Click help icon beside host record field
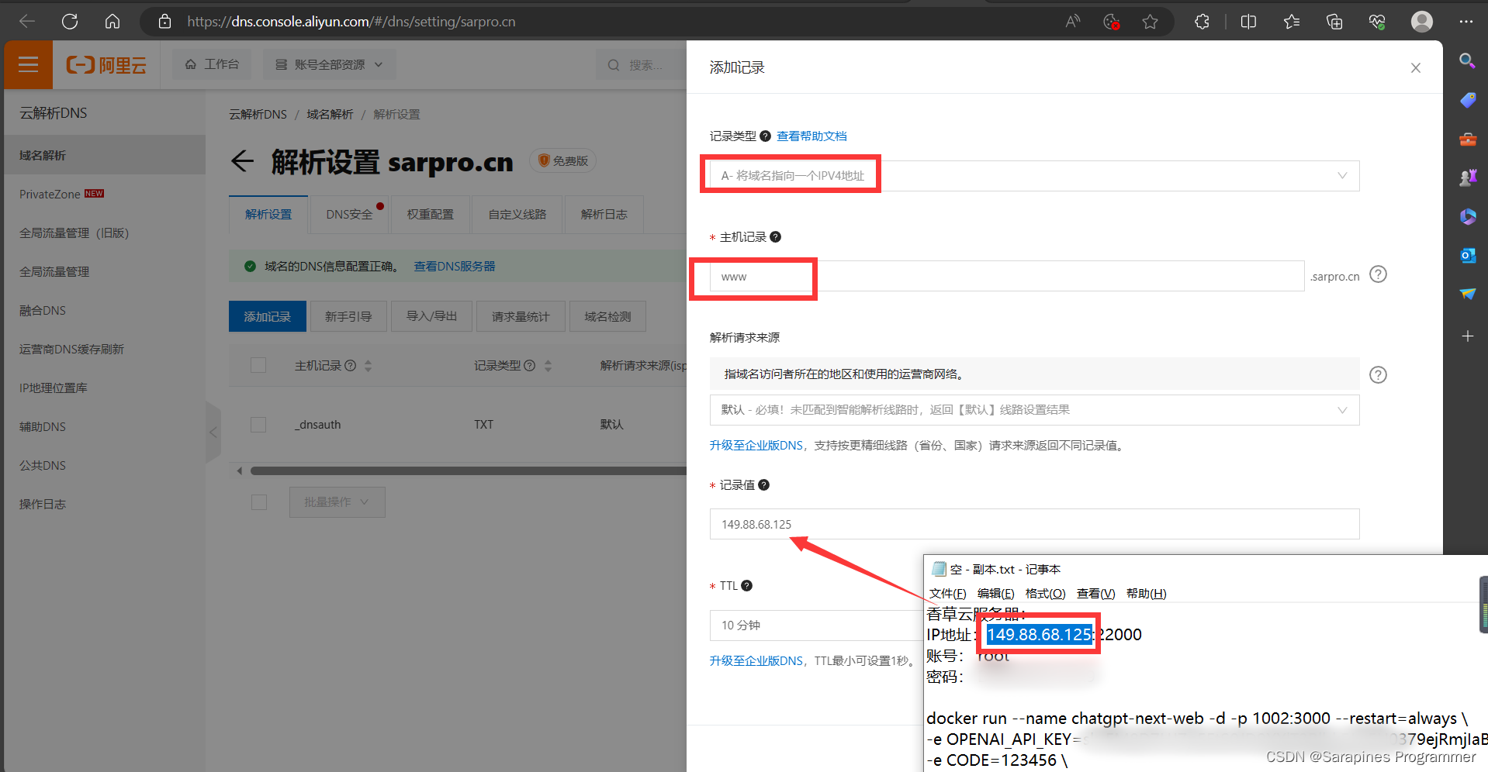This screenshot has height=772, width=1488. (x=1378, y=274)
